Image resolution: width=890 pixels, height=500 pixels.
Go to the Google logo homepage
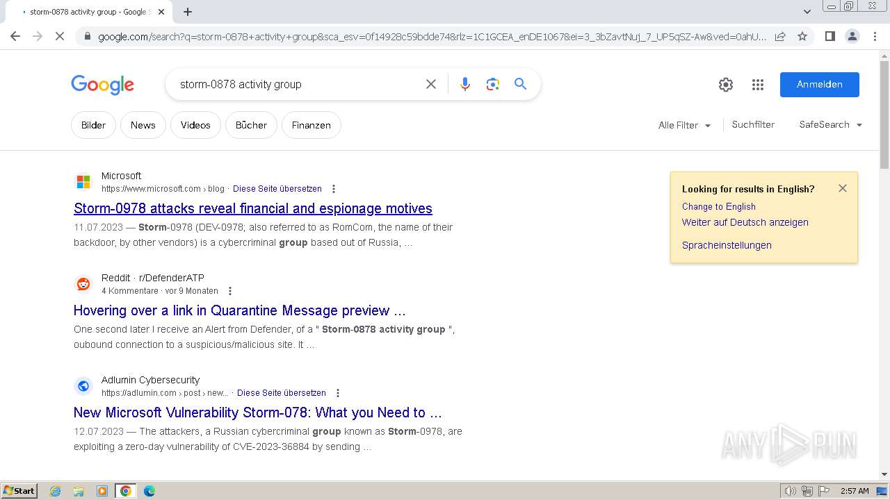coord(102,85)
